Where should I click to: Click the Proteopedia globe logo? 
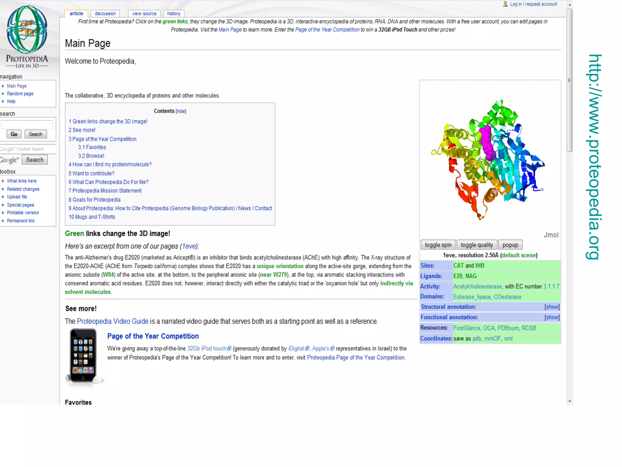(x=27, y=30)
